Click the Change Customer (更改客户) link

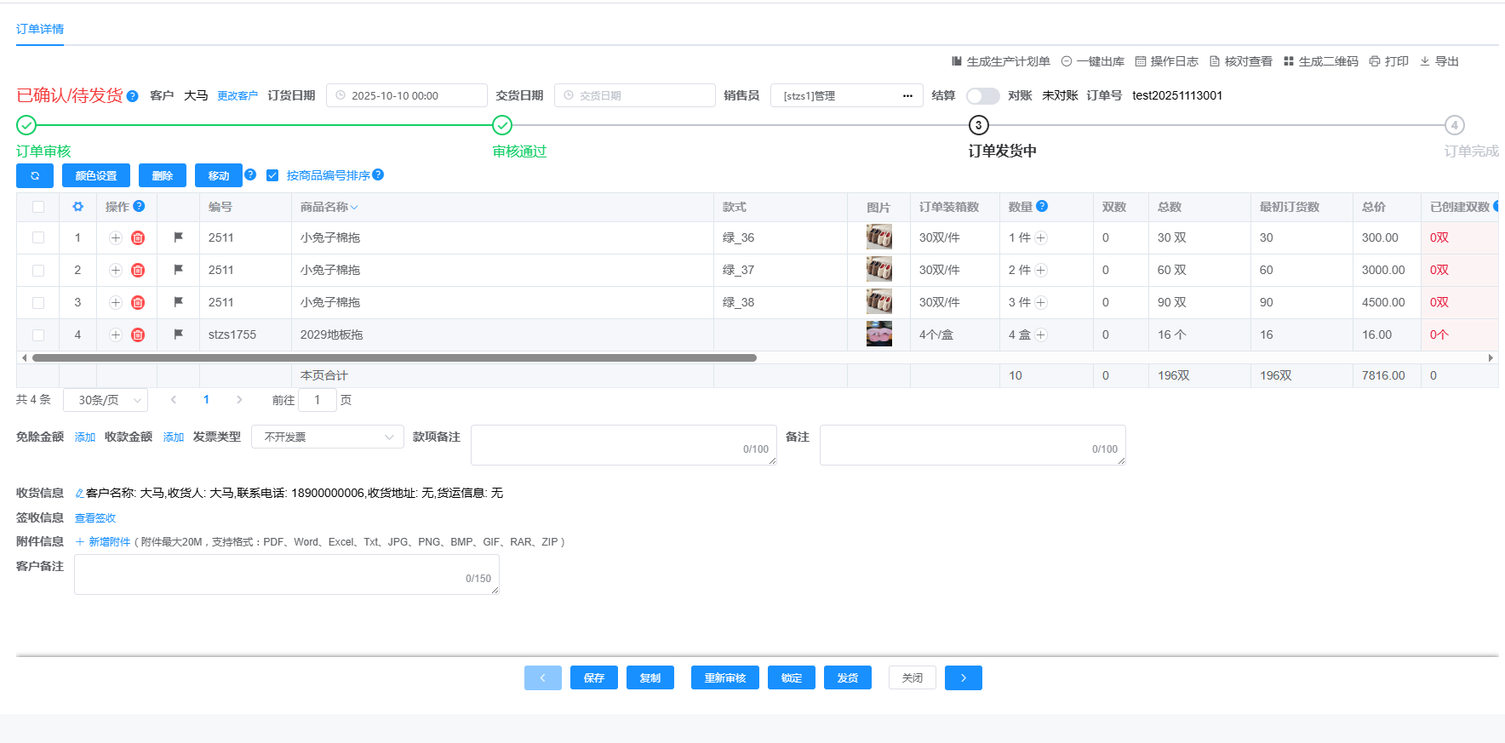237,96
